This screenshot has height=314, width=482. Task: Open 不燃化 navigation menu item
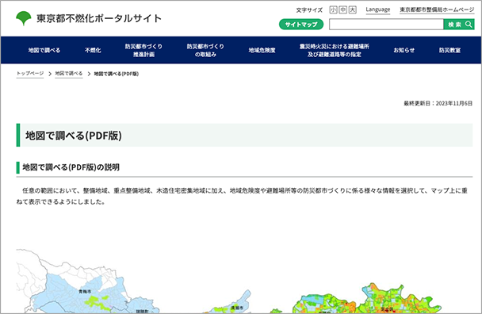point(93,50)
